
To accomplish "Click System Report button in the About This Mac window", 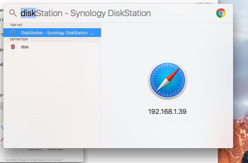I will pos(36,150).
